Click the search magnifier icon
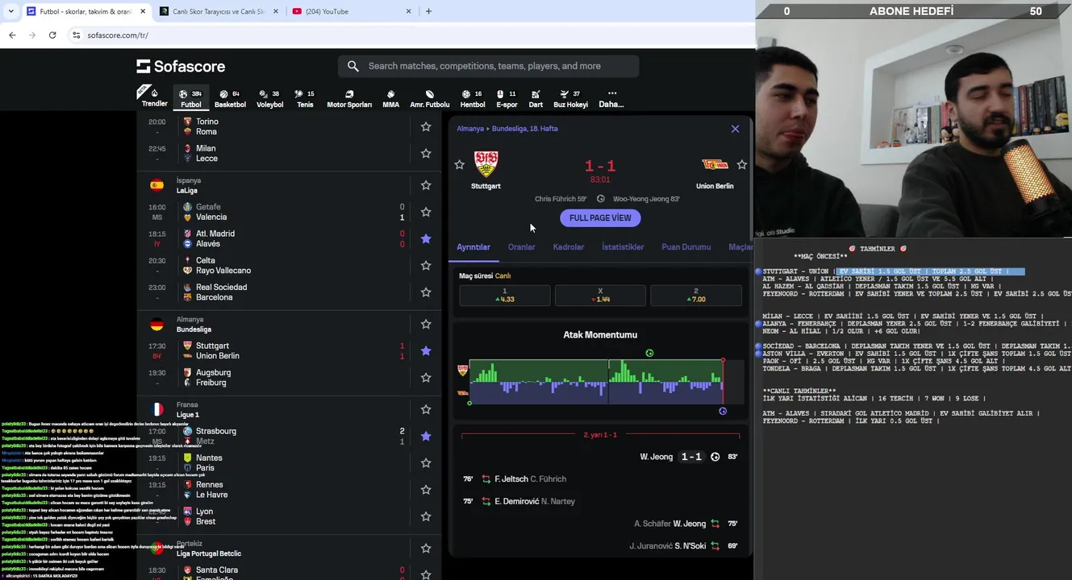 point(353,66)
